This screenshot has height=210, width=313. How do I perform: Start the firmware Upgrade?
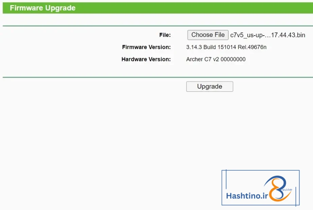[x=209, y=86]
